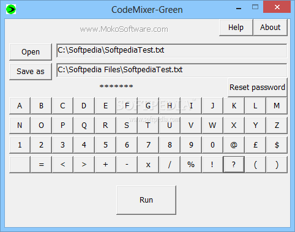The height and width of the screenshot is (232, 295).
Task: Click the Reset password button
Action: pos(258,88)
